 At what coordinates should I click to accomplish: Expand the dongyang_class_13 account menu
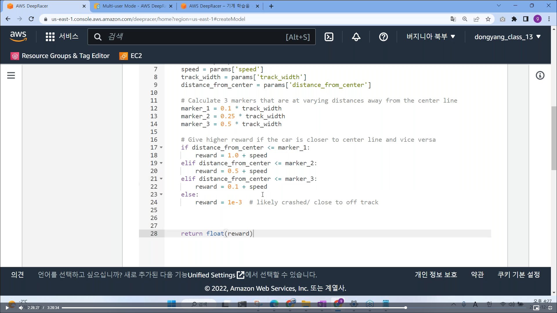pyautogui.click(x=507, y=37)
